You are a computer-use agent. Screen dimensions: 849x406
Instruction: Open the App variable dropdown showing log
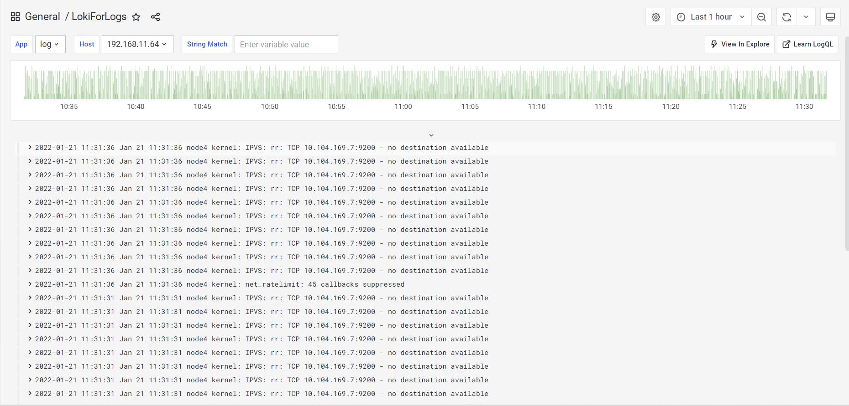tap(50, 44)
